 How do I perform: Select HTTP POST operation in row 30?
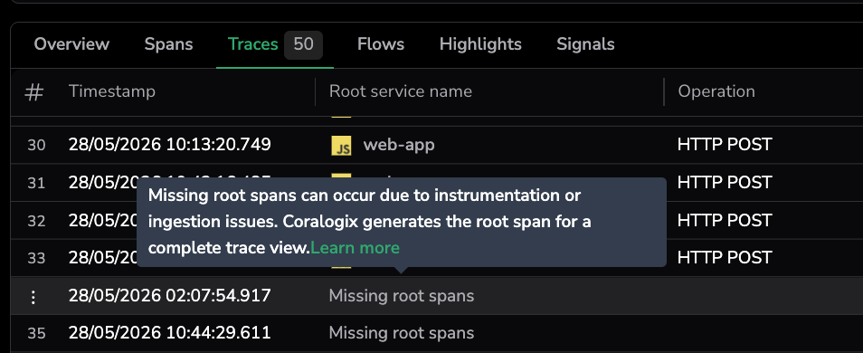pyautogui.click(x=725, y=145)
